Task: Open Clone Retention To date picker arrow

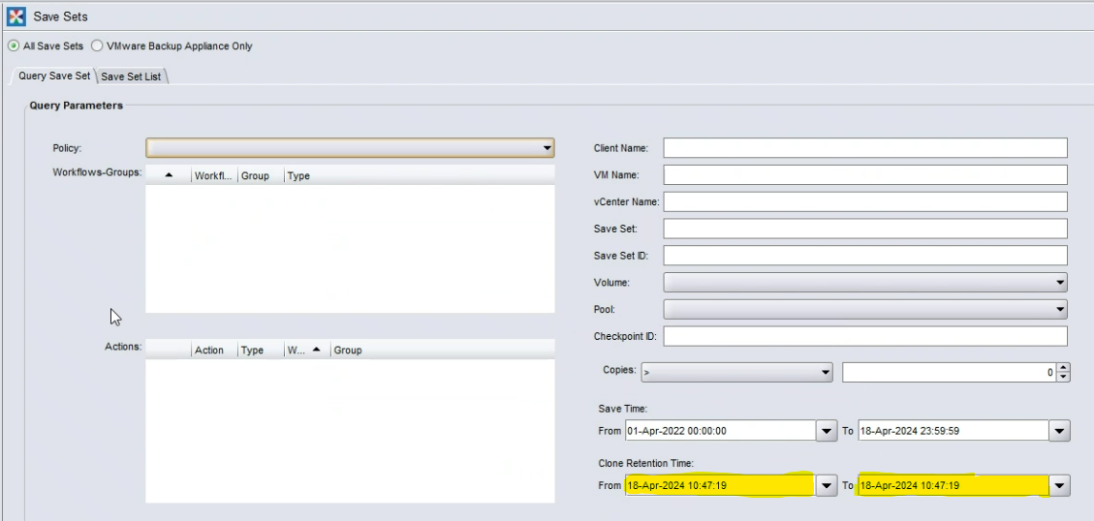Action: [x=1059, y=485]
